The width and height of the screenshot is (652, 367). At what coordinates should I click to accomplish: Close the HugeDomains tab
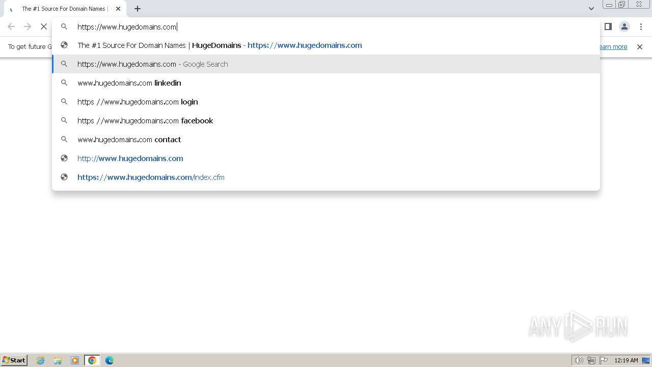pos(118,9)
